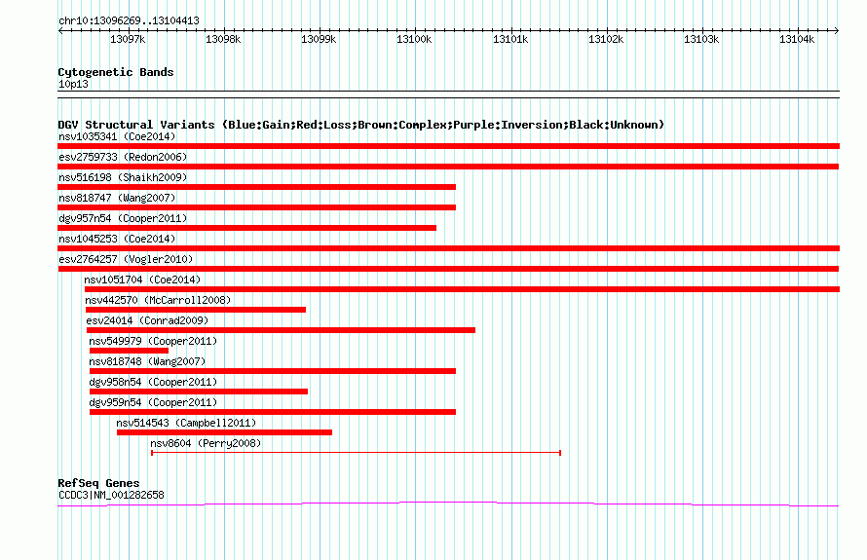This screenshot has height=560, width=867.
Task: Select the 13099k ruler tick label
Action: [x=319, y=39]
